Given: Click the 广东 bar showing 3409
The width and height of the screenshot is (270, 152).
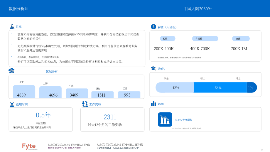Looking at the screenshot, I should pyautogui.click(x=77, y=93).
